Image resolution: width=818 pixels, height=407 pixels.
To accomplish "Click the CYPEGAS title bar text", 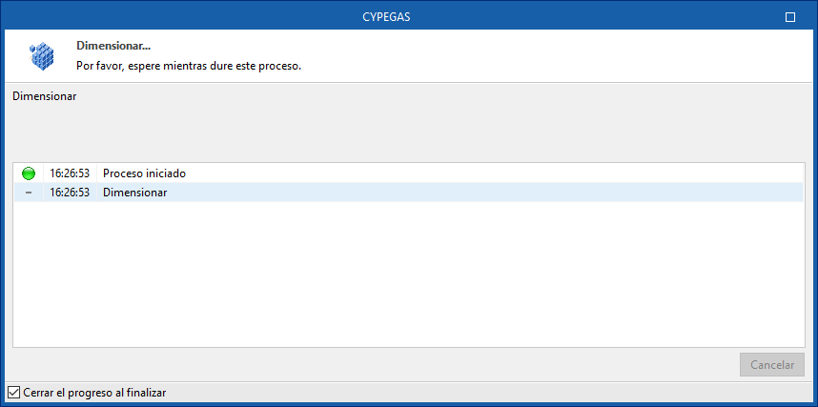I will [x=408, y=17].
